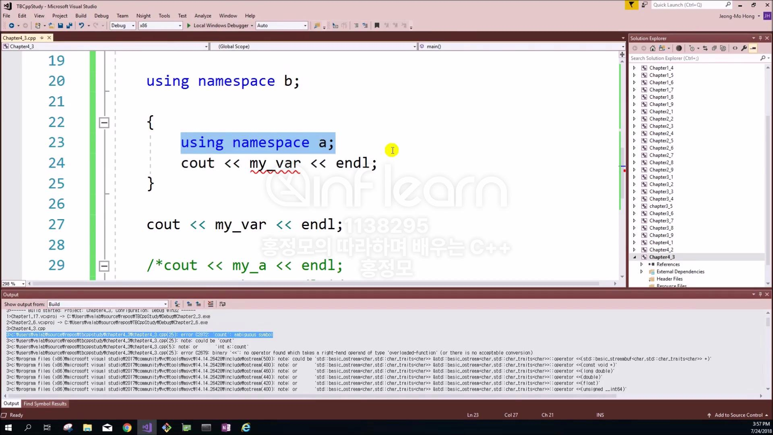Click View Code icon in Solution Explorer

[735, 48]
